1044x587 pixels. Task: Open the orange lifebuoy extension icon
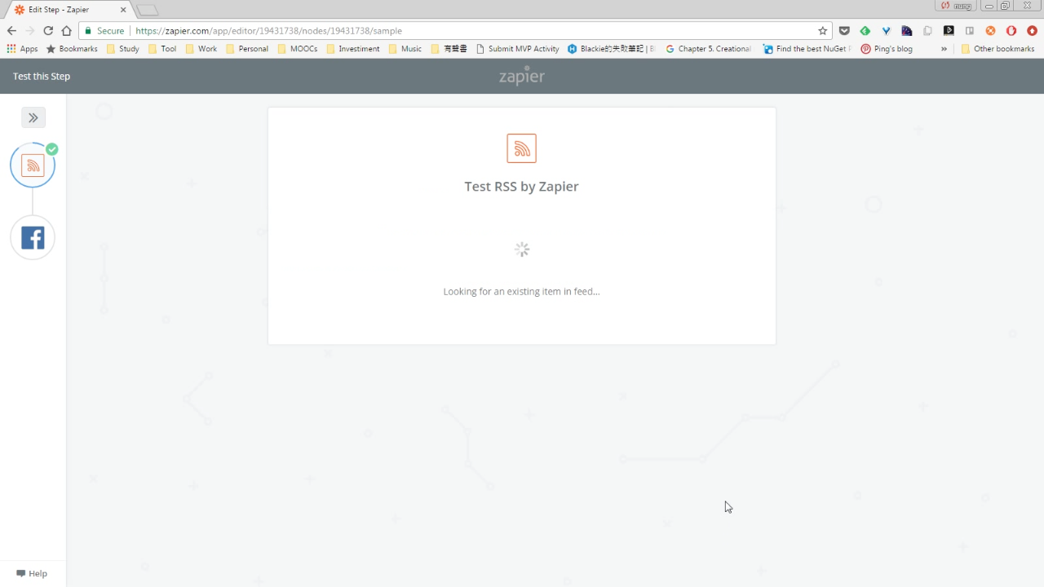tap(990, 31)
